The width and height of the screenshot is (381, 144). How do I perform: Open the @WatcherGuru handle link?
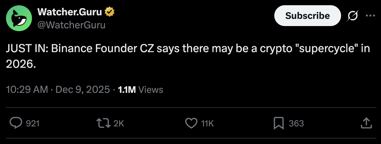pos(71,24)
